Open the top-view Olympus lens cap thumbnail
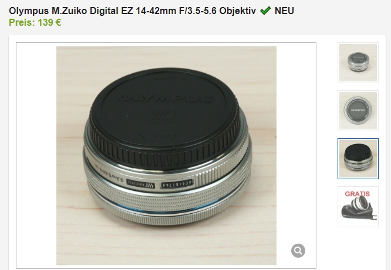Screen dimensions: 391x270 (x=358, y=111)
